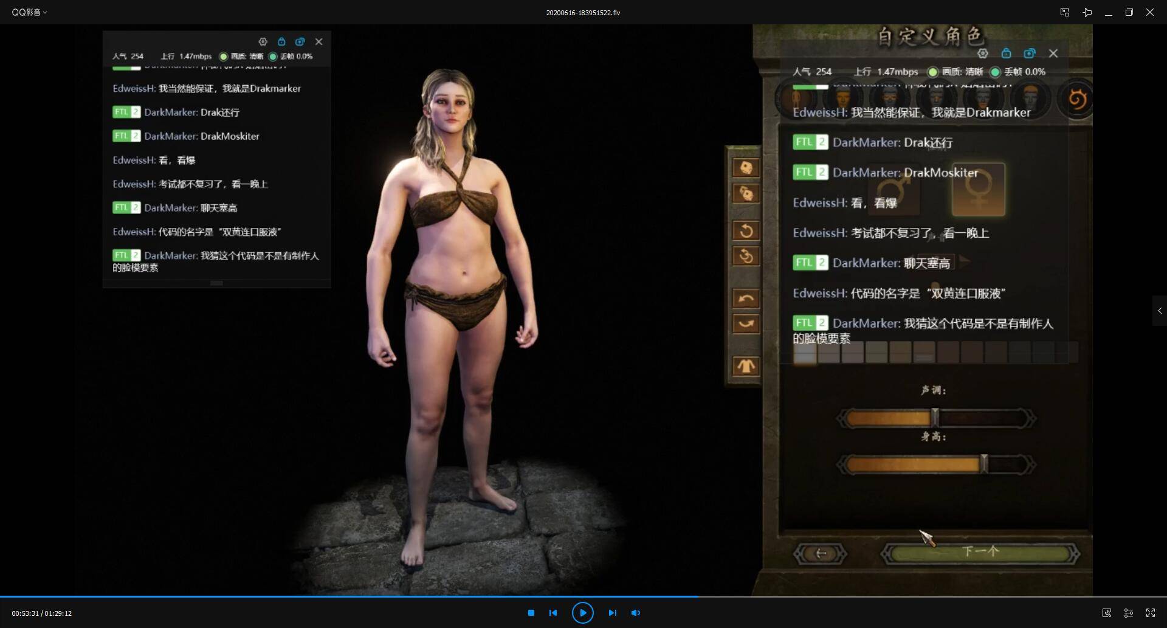Randomize all with double dice button
The image size is (1167, 628).
tap(746, 193)
